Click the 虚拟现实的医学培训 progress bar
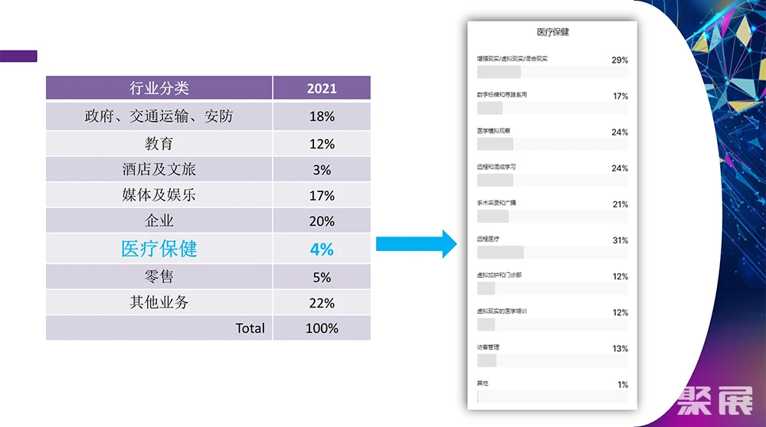Image resolution: width=766 pixels, height=427 pixels. 552,325
